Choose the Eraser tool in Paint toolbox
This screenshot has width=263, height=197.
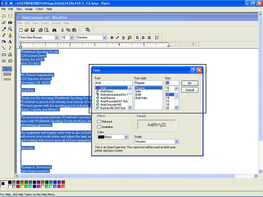click(4, 23)
